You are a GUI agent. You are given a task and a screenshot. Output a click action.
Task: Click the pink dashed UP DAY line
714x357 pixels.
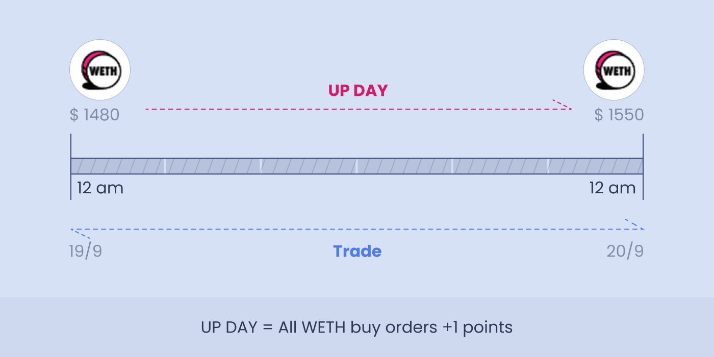[358, 109]
